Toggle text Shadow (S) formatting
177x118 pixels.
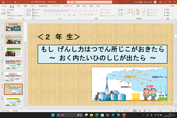click(x=54, y=15)
